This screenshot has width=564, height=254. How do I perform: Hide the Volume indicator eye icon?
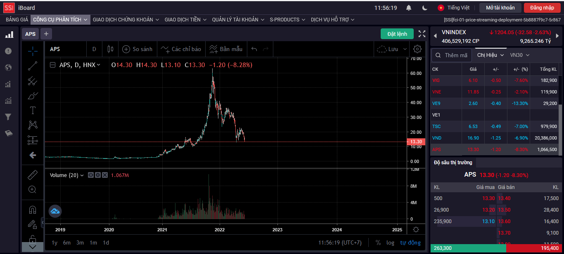91,175
